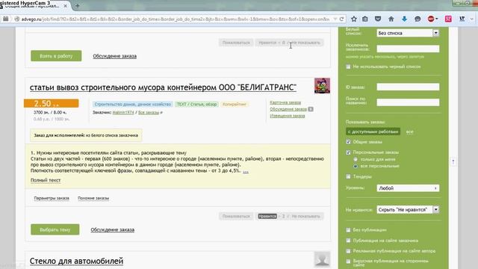
Task: Open the address bar history dropdown arrow
Action: (x=335, y=19)
